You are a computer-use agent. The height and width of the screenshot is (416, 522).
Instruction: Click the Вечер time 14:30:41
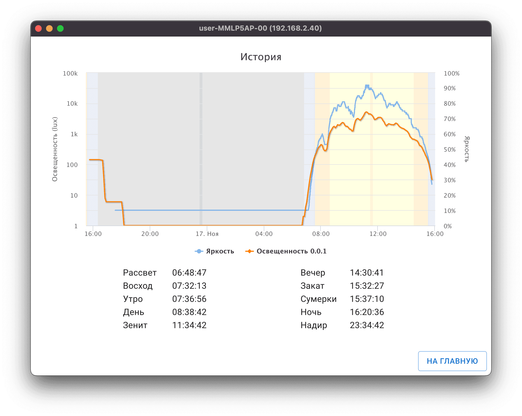(x=367, y=273)
